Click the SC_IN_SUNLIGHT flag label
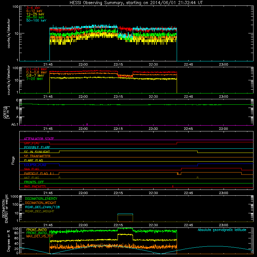257x257 pixels. click(x=37, y=152)
